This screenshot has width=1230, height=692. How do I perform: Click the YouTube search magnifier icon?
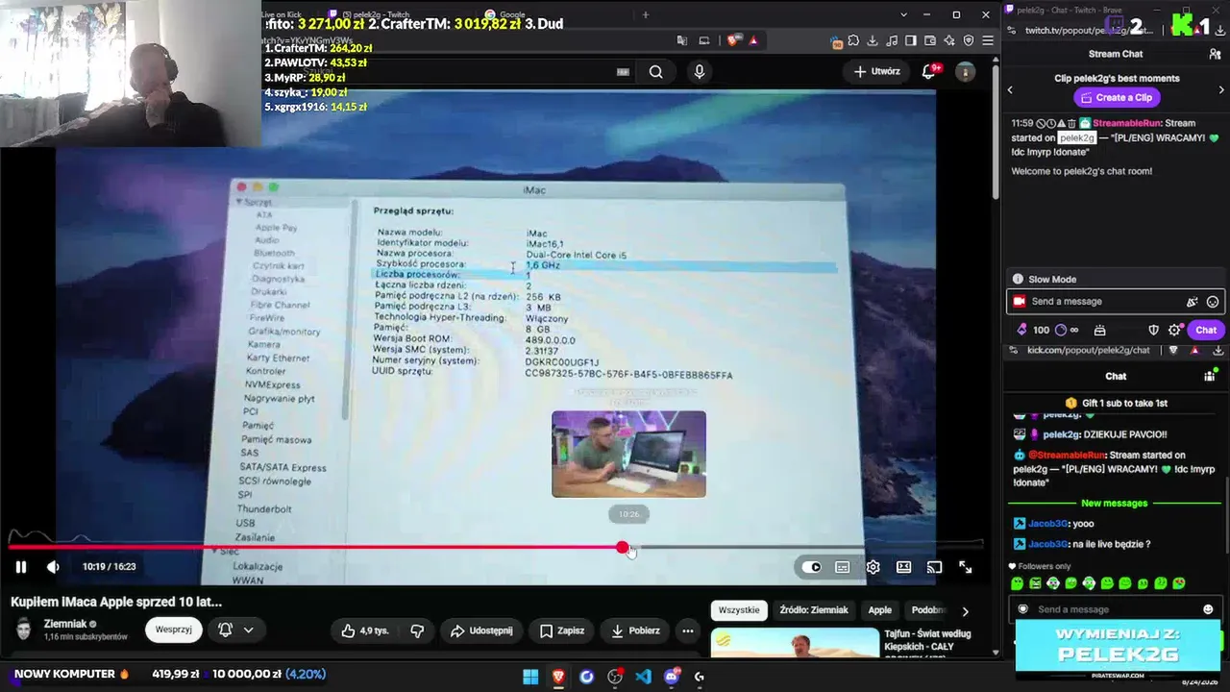(x=655, y=71)
